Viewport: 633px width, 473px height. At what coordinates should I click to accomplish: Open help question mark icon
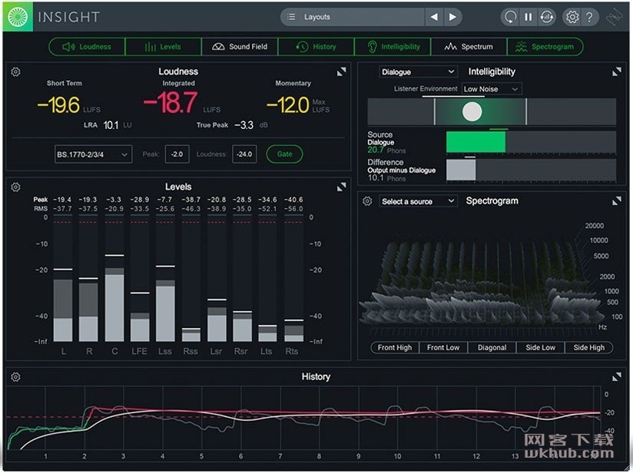pyautogui.click(x=589, y=17)
